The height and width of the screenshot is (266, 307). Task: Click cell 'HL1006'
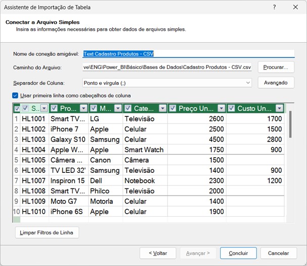pos(34,170)
